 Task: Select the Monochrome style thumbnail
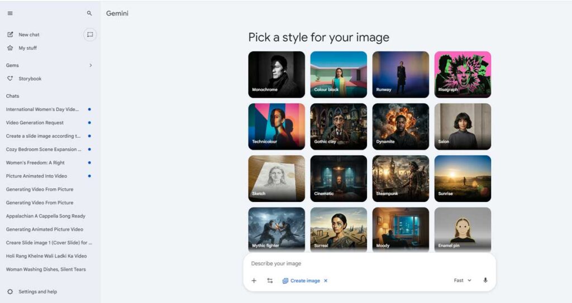coord(277,74)
